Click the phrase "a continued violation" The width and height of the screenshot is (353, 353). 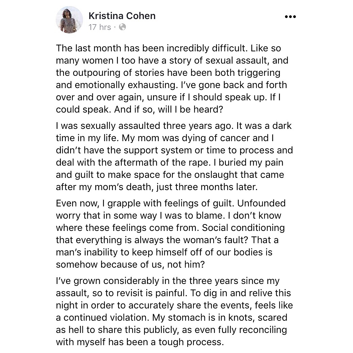tap(103, 318)
